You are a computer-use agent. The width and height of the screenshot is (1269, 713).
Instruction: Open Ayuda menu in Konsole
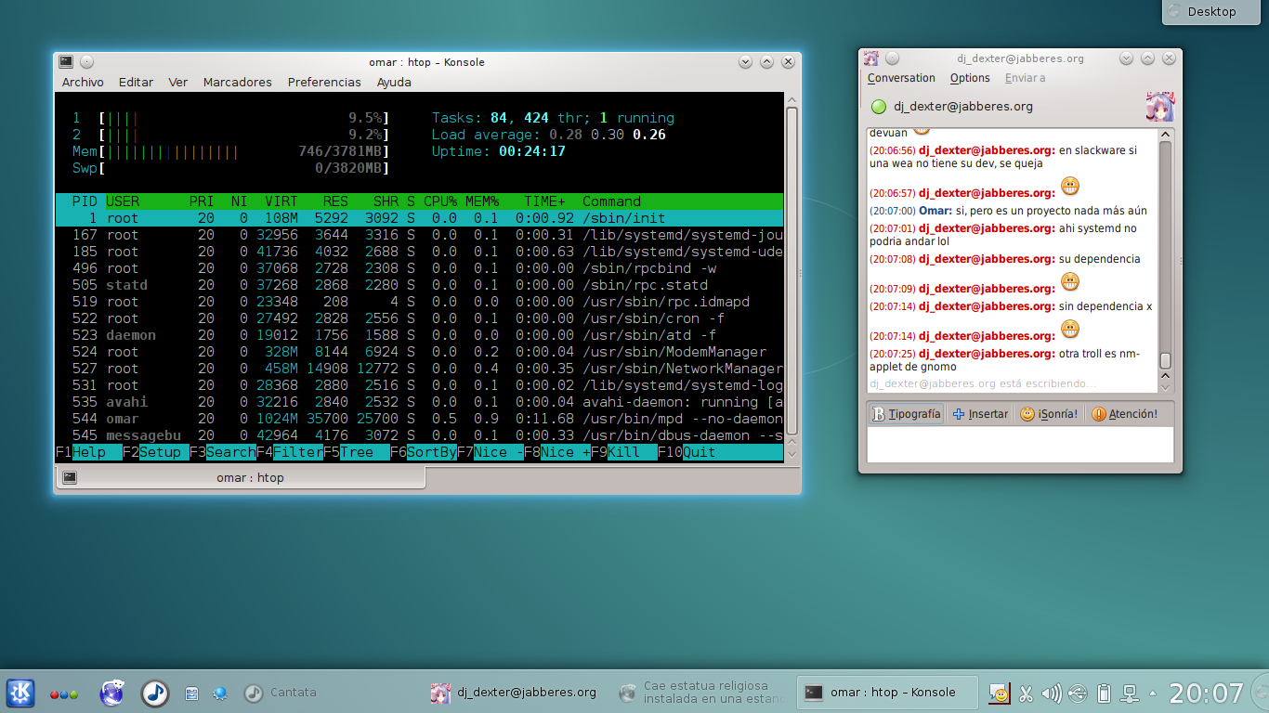(394, 82)
